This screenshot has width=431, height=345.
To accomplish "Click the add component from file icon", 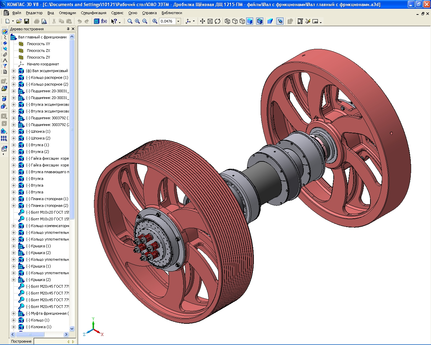I will point(4,89).
